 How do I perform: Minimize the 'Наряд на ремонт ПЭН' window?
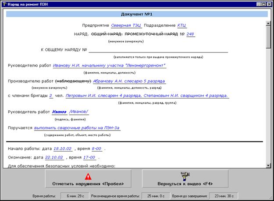click(259, 4)
